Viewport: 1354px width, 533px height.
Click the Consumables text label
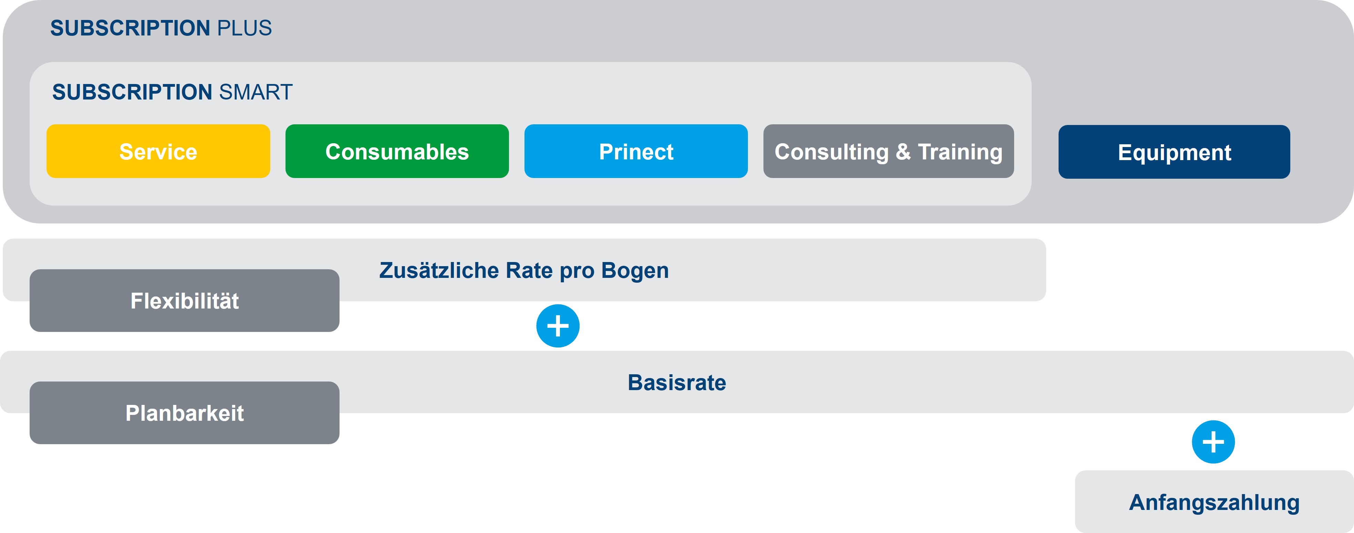pyautogui.click(x=397, y=152)
